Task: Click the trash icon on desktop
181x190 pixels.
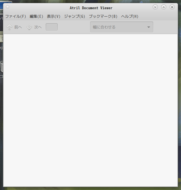Action: pos(1,66)
